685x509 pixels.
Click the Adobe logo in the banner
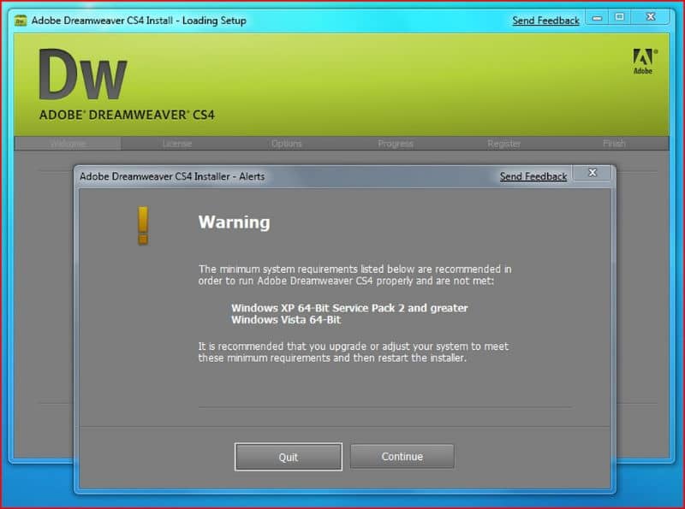[x=644, y=62]
